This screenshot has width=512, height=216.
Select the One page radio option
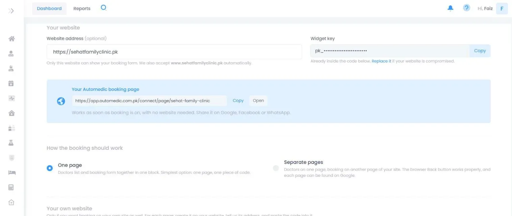50,168
